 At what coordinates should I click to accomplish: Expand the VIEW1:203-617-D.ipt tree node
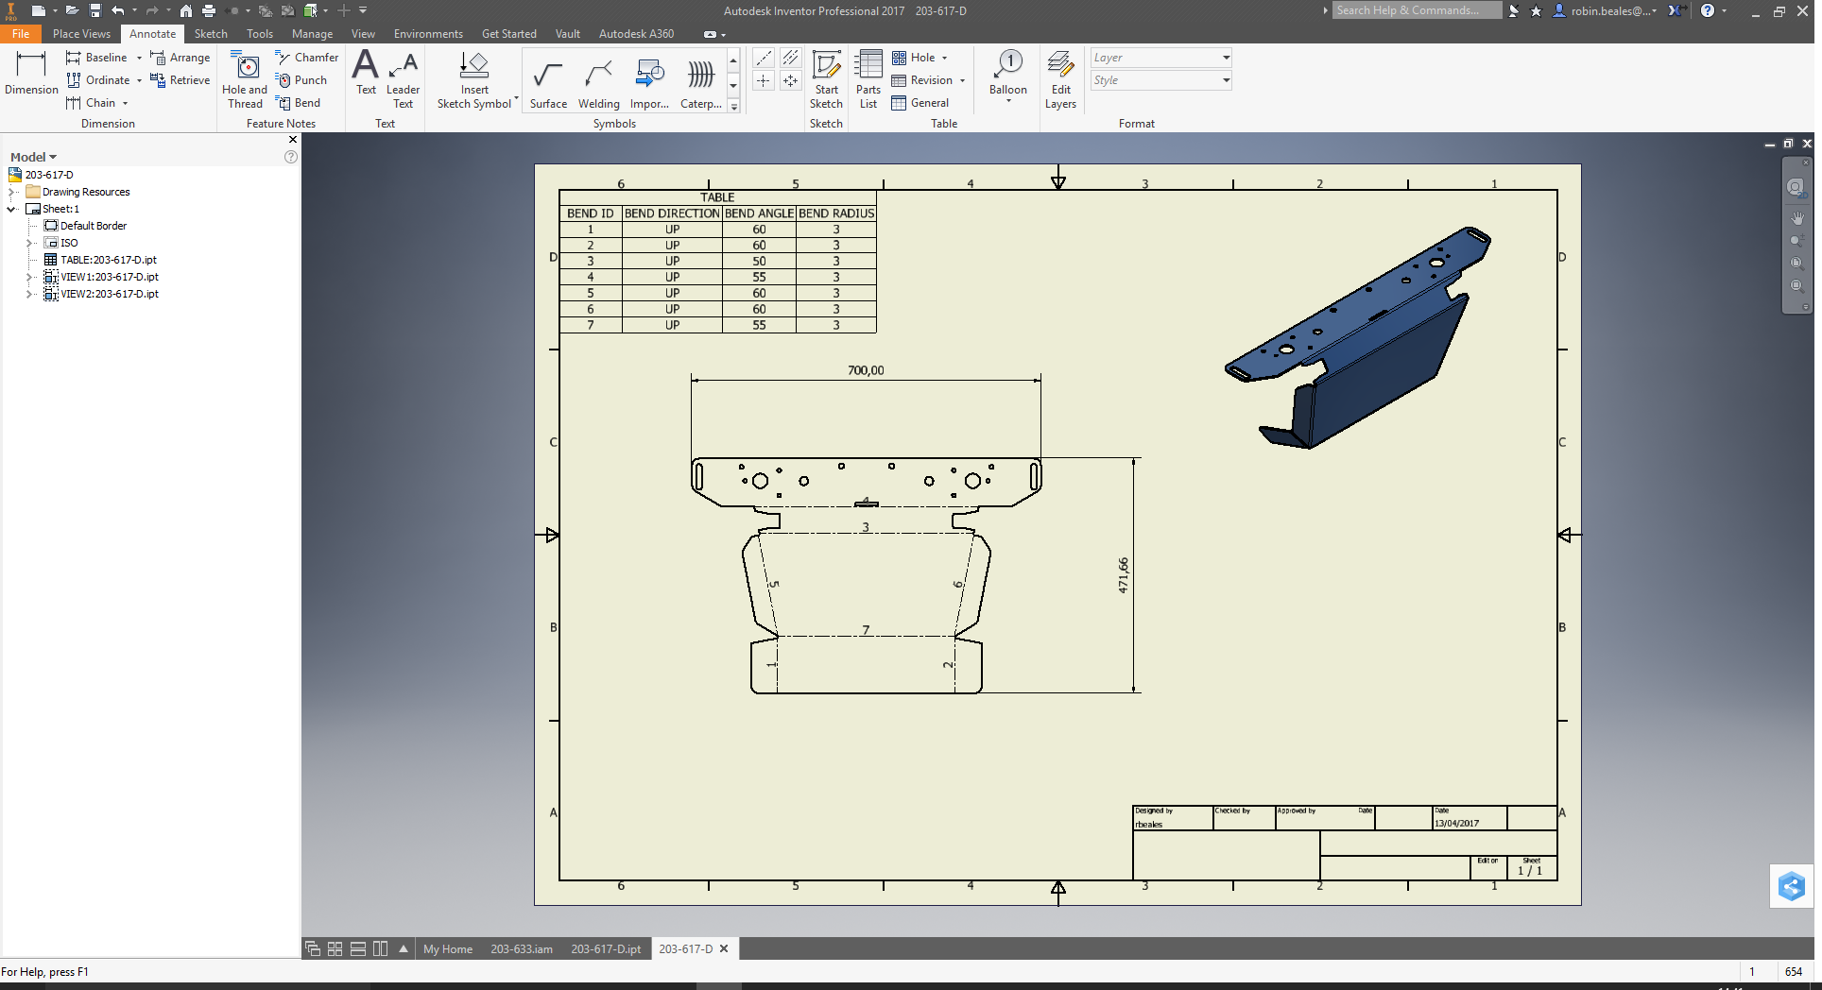pyautogui.click(x=29, y=277)
